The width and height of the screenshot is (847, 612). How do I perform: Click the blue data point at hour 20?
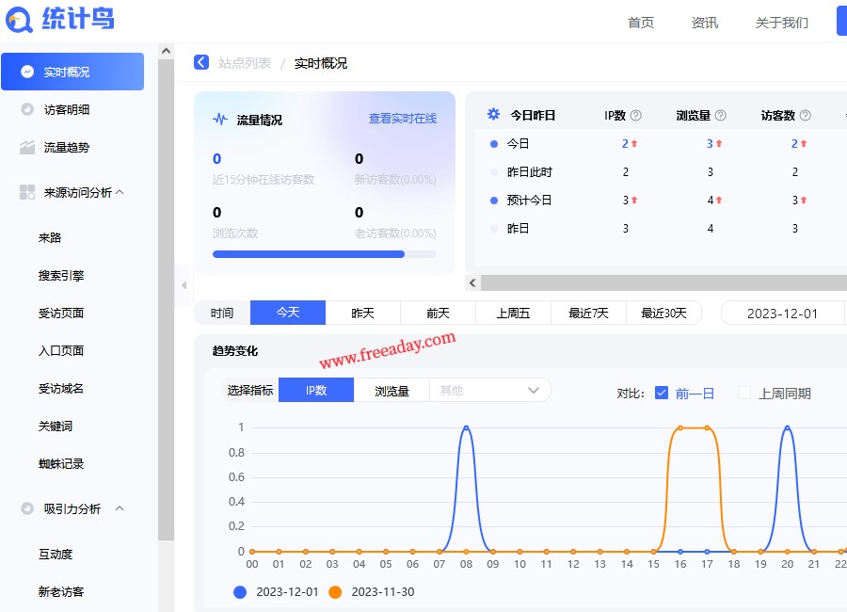click(787, 428)
